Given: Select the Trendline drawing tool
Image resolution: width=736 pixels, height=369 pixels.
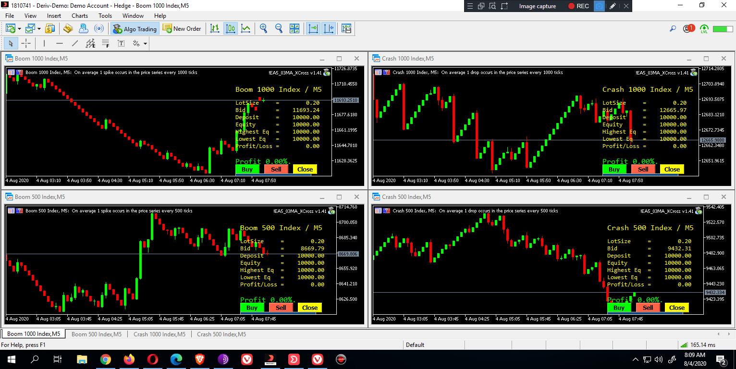Looking at the screenshot, I should click(x=74, y=43).
